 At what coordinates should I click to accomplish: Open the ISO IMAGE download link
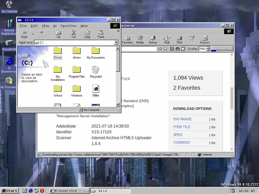182,119
